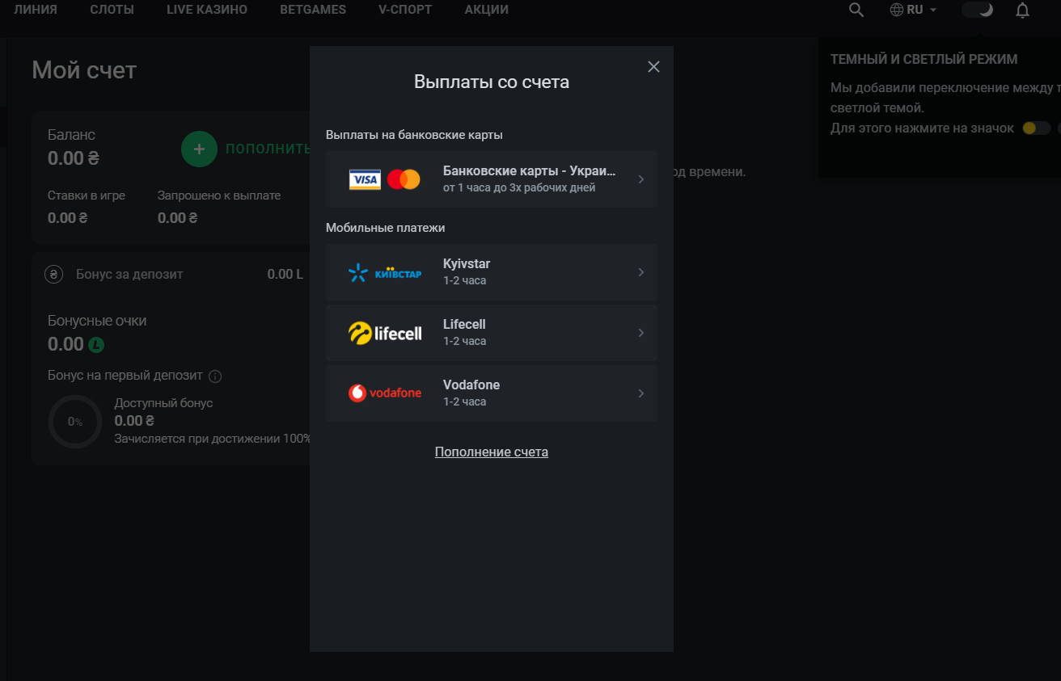This screenshot has height=681, width=1061.
Task: Open the Акции menu item
Action: pos(487,11)
